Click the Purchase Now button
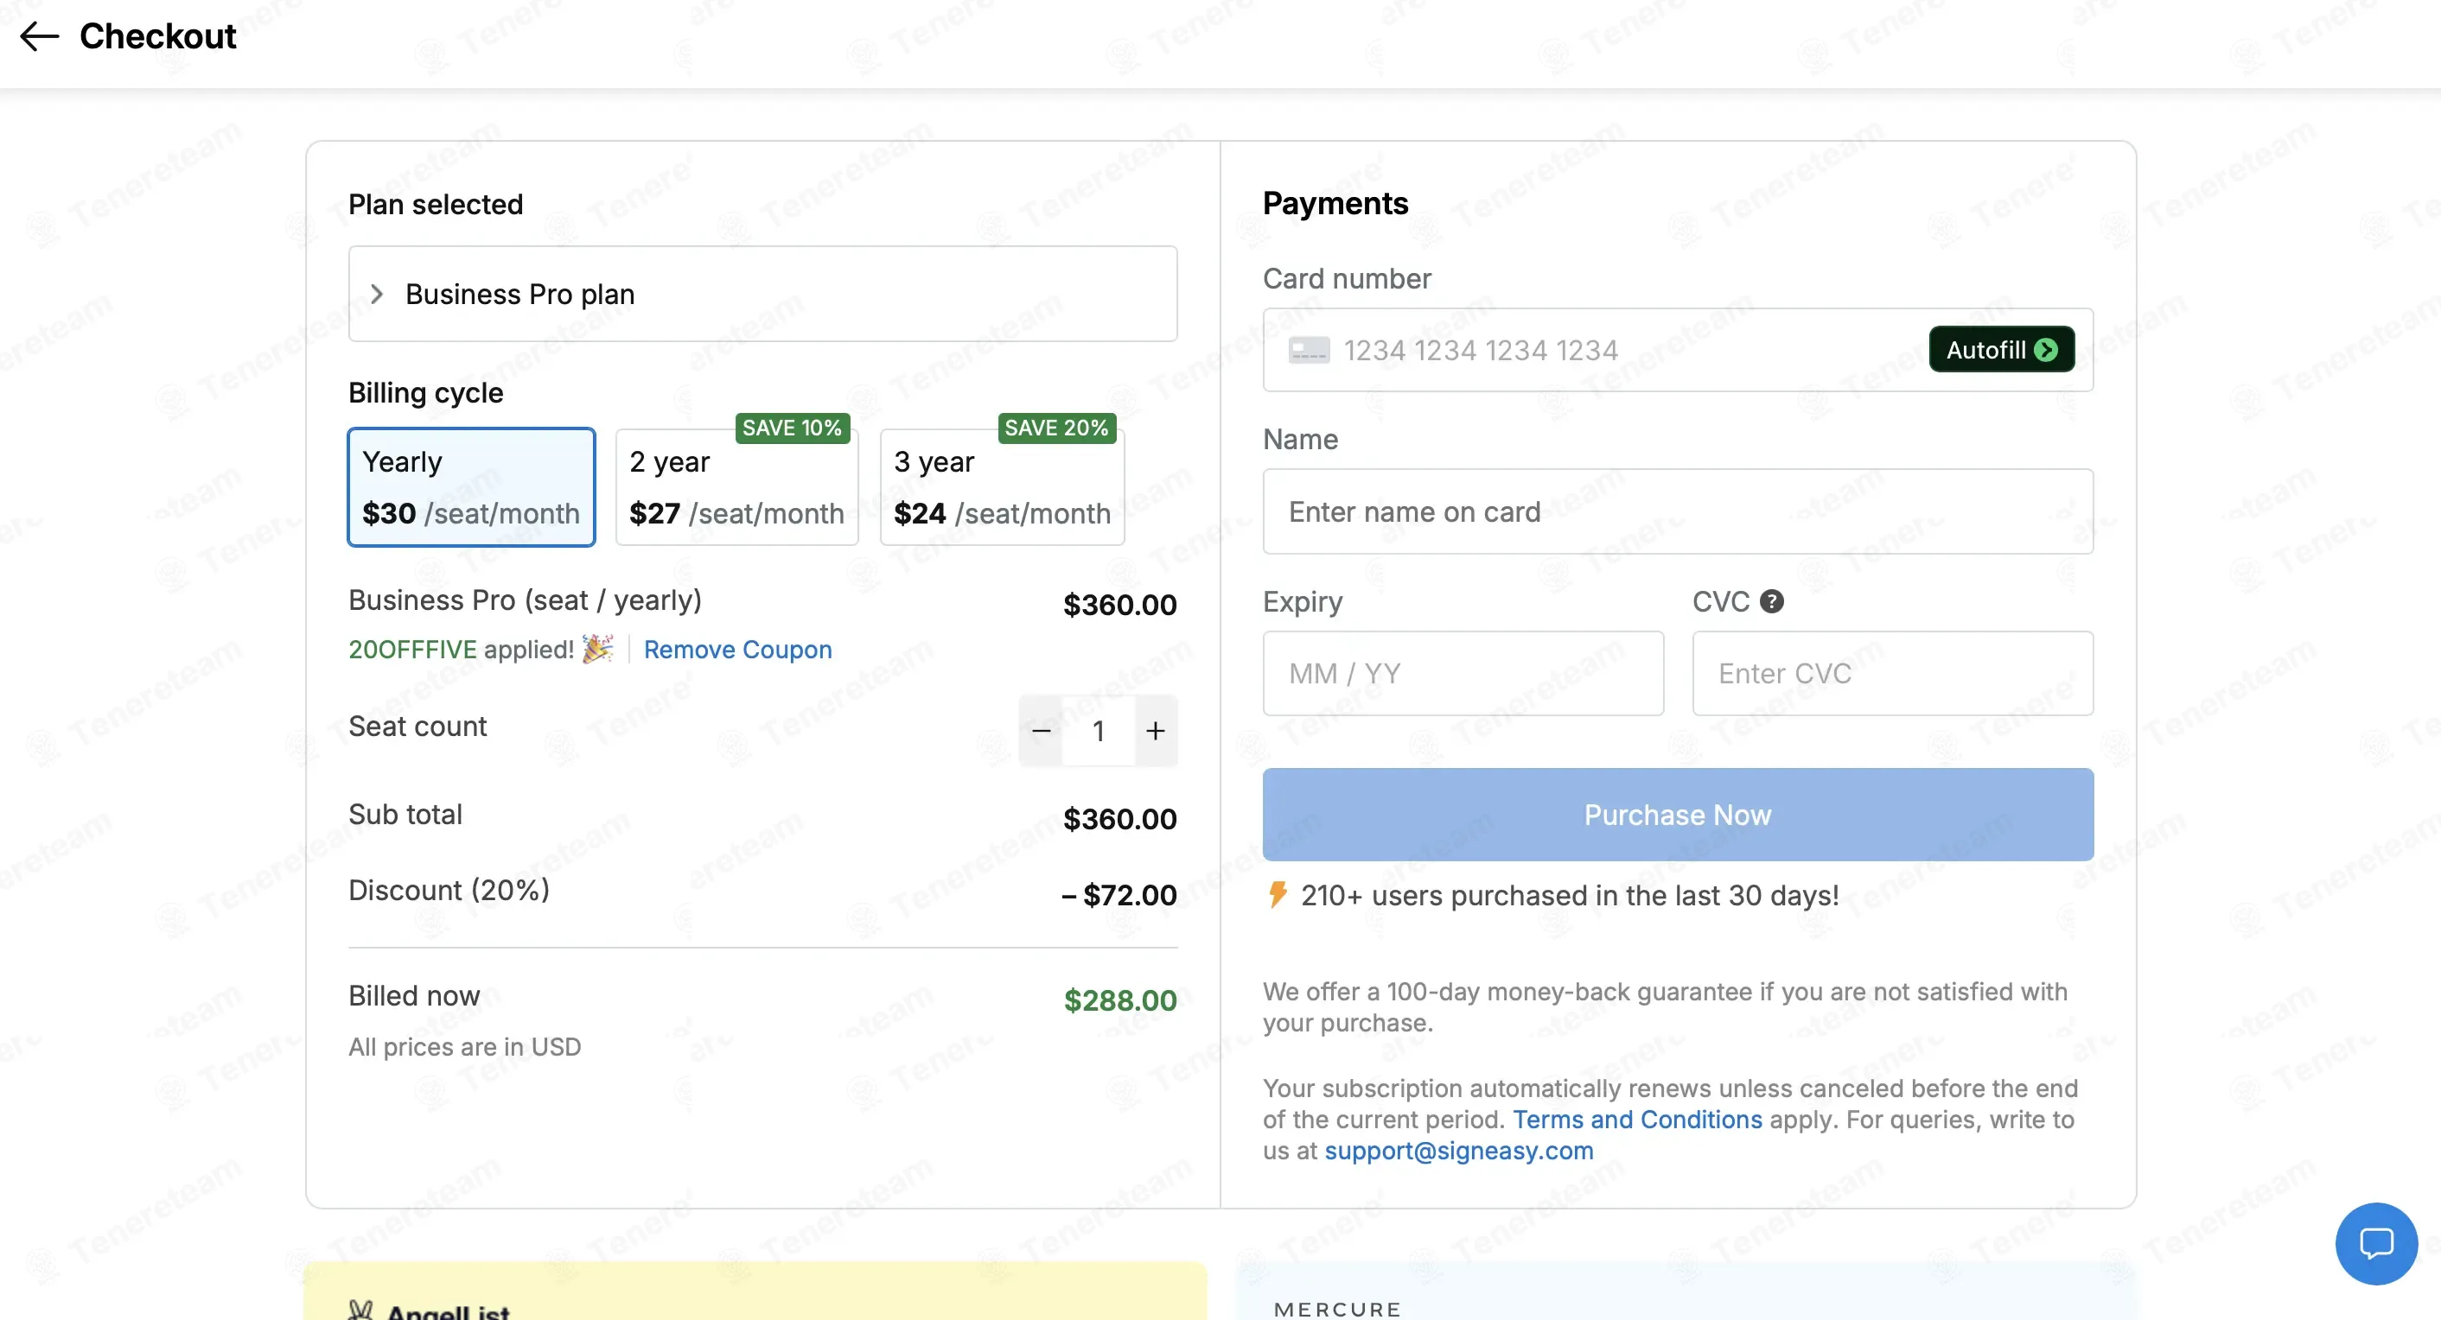This screenshot has height=1320, width=2441. click(x=1677, y=815)
